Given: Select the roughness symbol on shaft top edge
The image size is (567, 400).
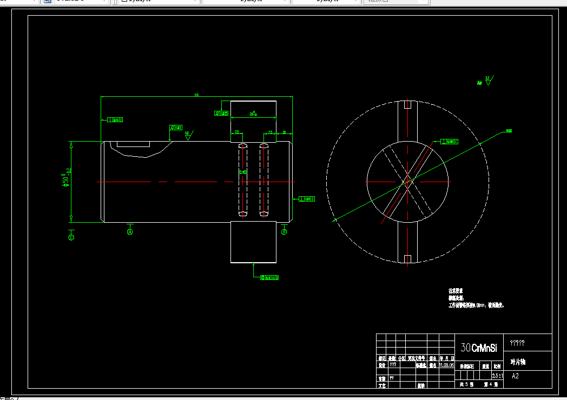Looking at the screenshot, I should 189,136.
